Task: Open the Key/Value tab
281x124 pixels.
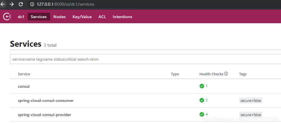Action: [x=82, y=17]
